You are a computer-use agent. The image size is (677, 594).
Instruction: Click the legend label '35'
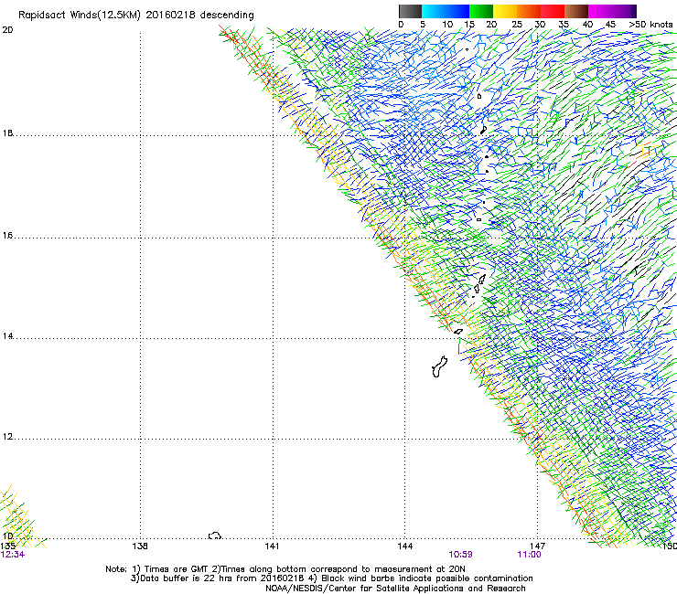click(564, 25)
